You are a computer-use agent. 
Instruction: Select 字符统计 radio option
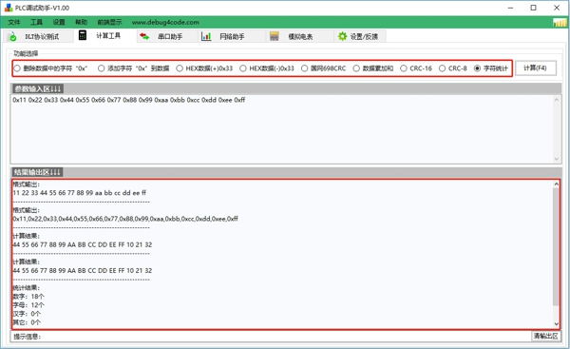(491, 68)
